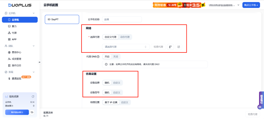Screen dimensions: 264x119
Task: Set 地理位置 to 自定义
Action: [x=125, y=102]
